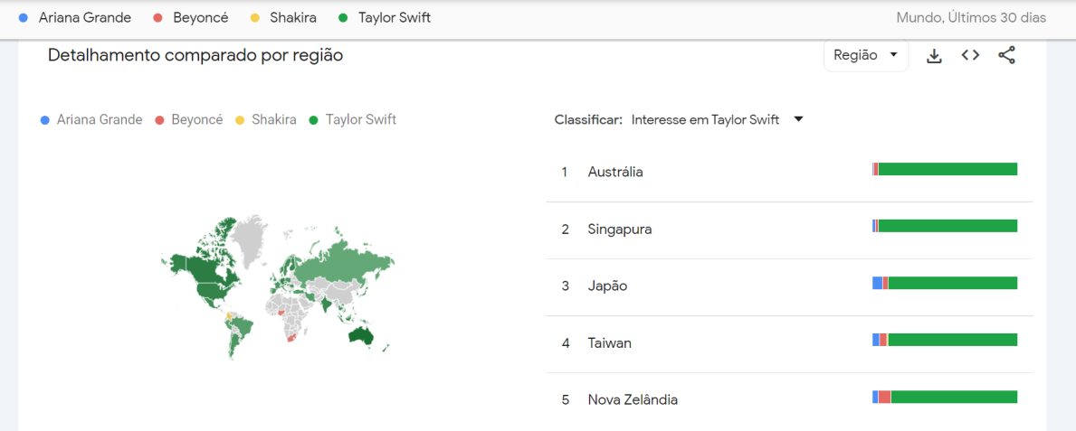The image size is (1076, 431).
Task: Click the Japão interest bar
Action: pos(944,283)
